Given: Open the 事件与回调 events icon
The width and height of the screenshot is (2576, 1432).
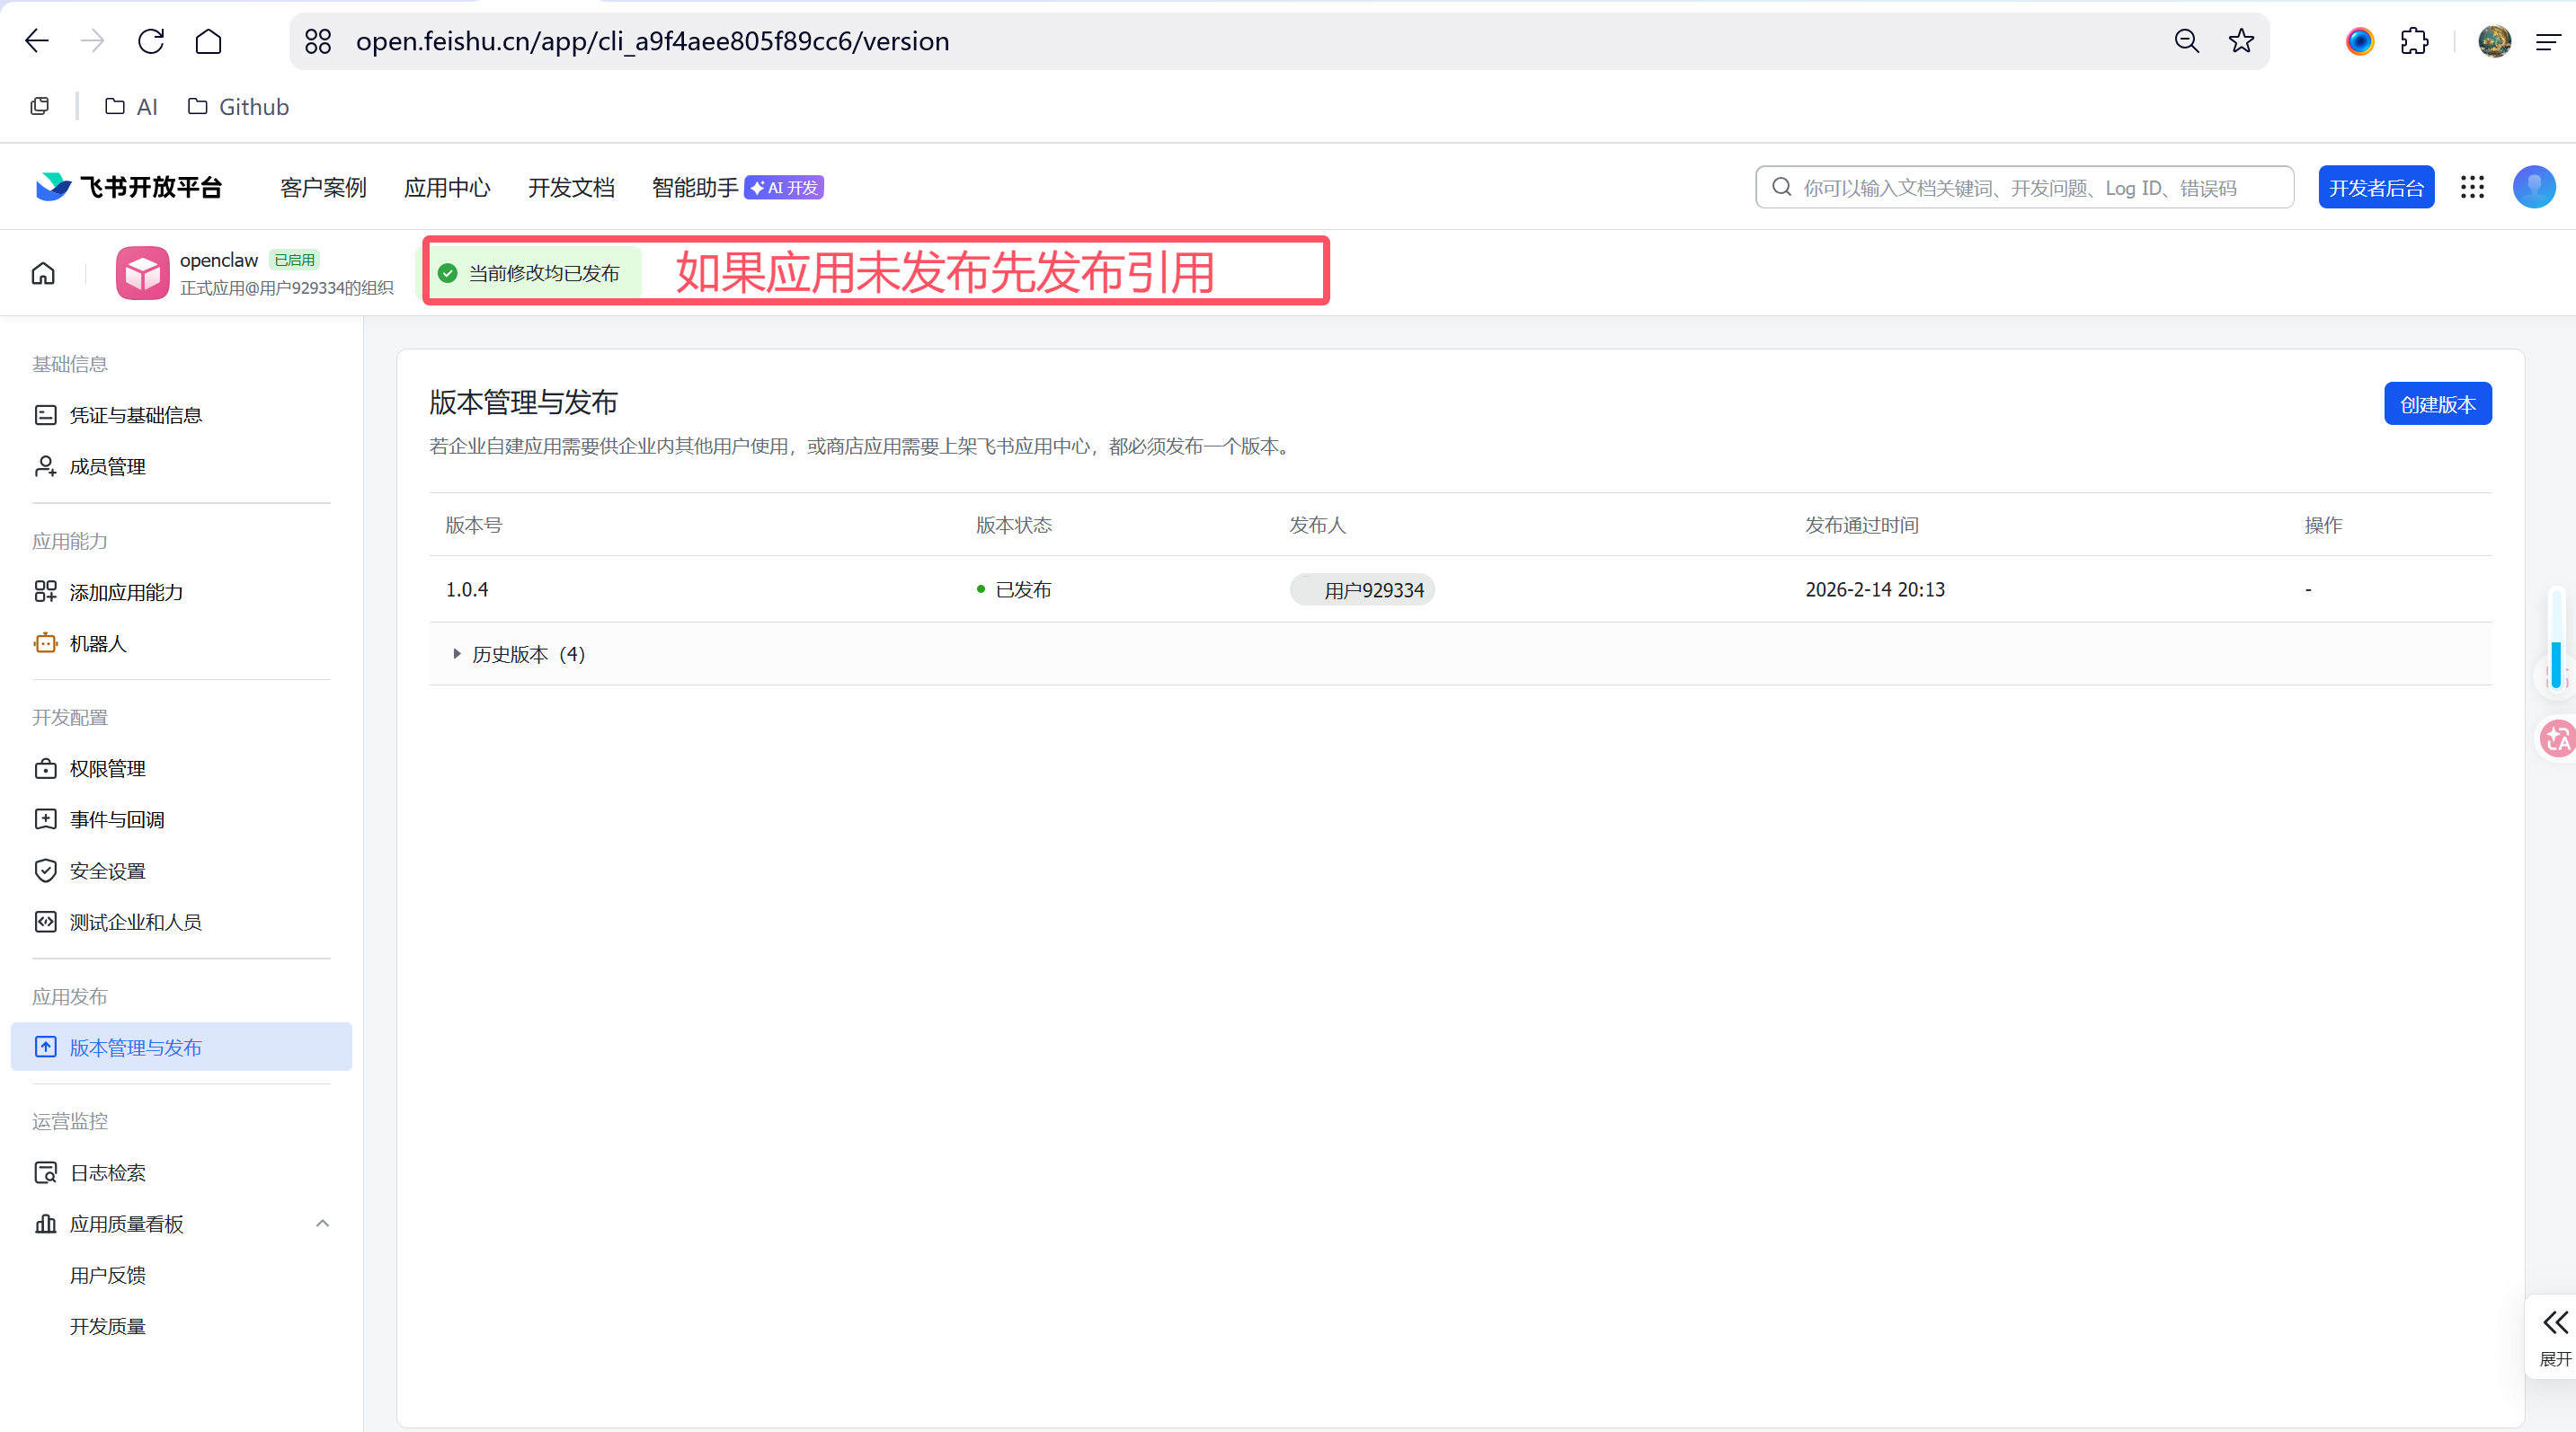Looking at the screenshot, I should click(45, 818).
